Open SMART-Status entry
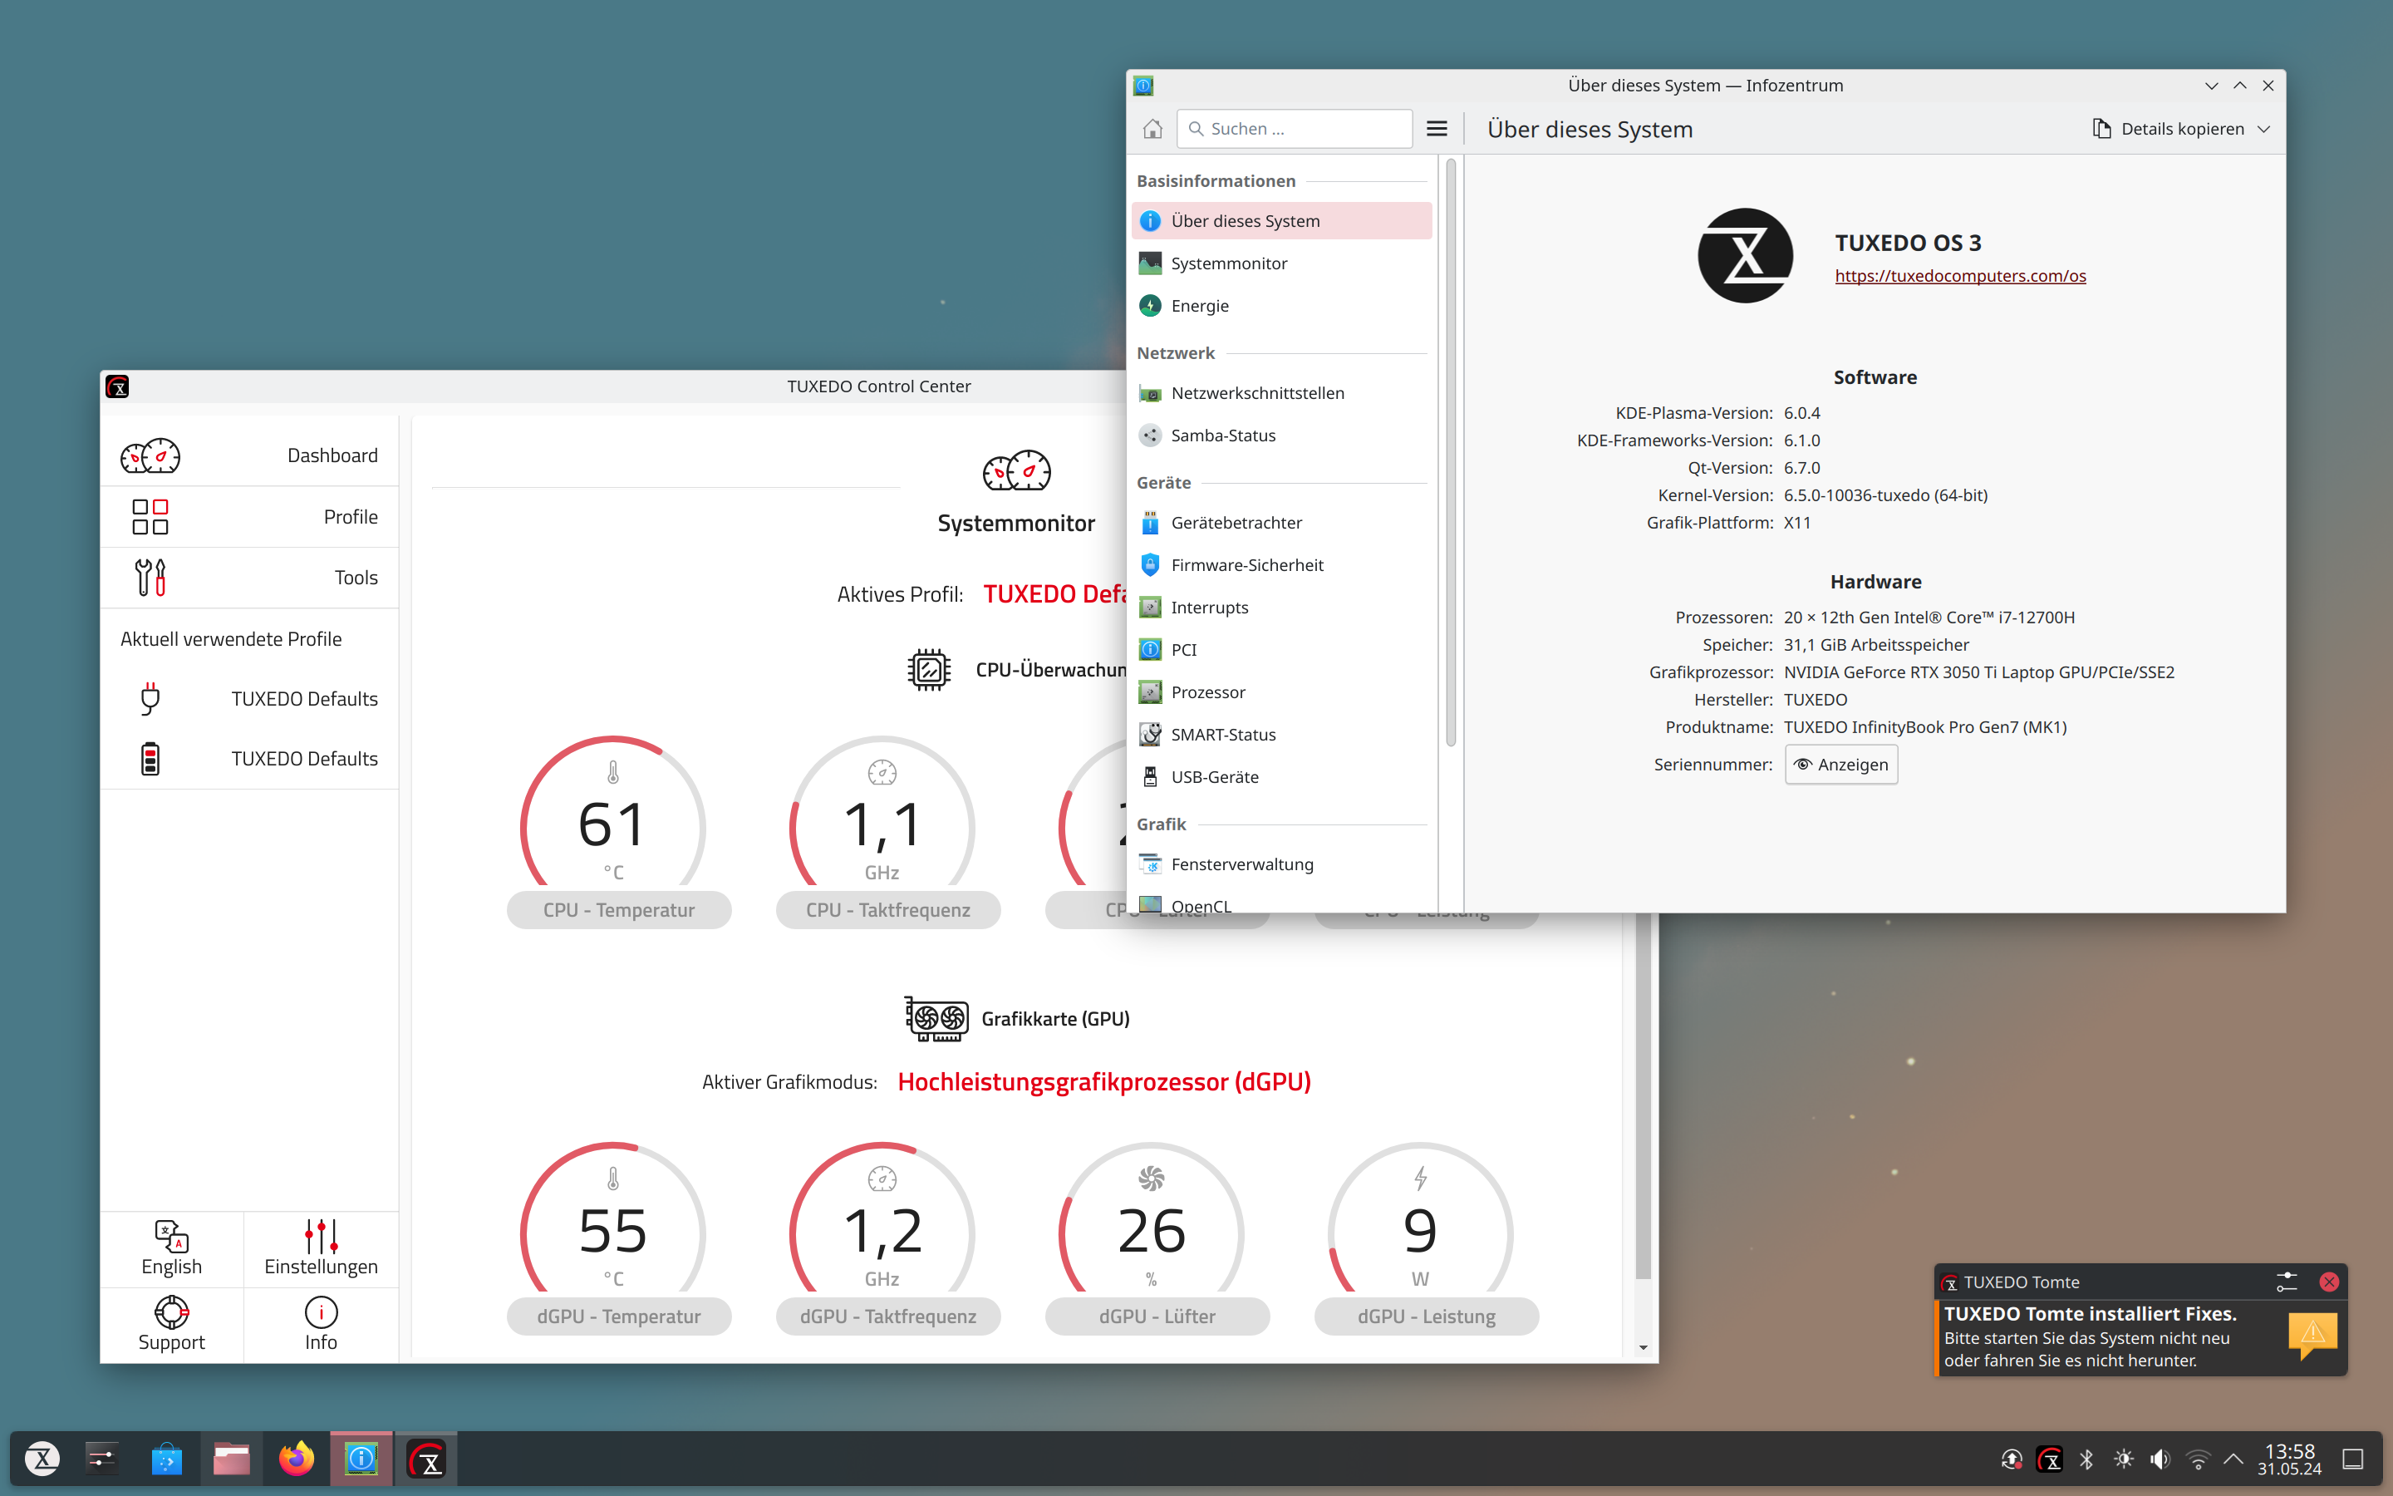This screenshot has width=2393, height=1496. 1281,736
